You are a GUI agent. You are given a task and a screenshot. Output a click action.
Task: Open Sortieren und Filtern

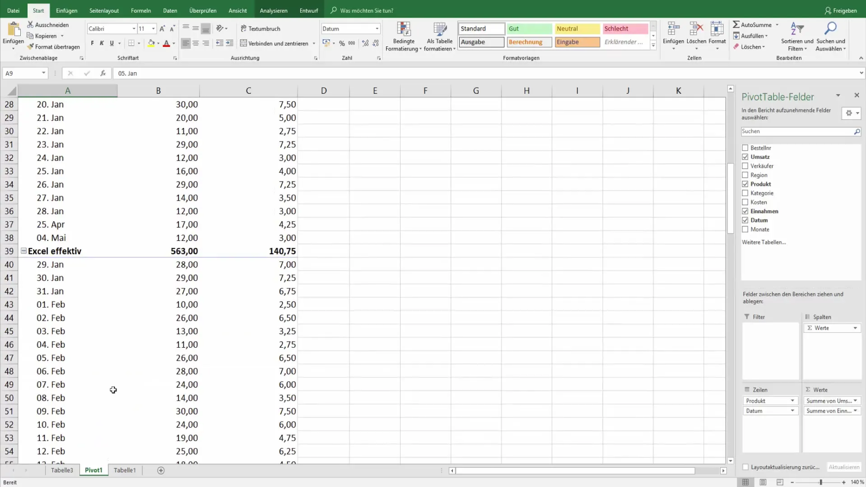pos(797,37)
